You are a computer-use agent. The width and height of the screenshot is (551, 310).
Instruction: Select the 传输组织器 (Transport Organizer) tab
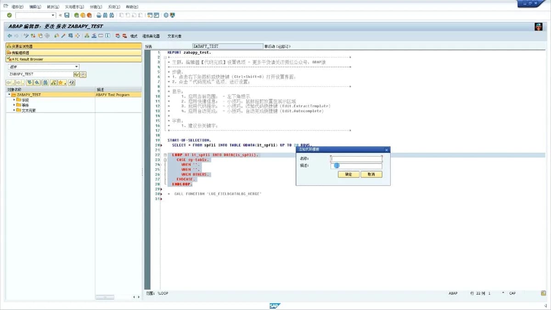tap(73, 53)
